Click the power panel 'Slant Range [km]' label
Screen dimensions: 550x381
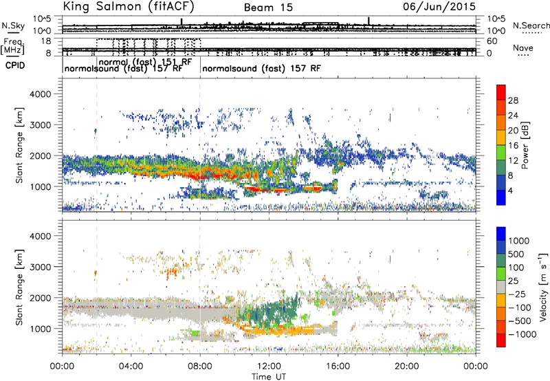19,145
